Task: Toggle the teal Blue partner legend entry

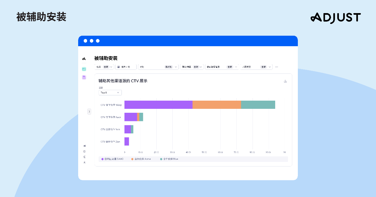Action: pos(169,159)
